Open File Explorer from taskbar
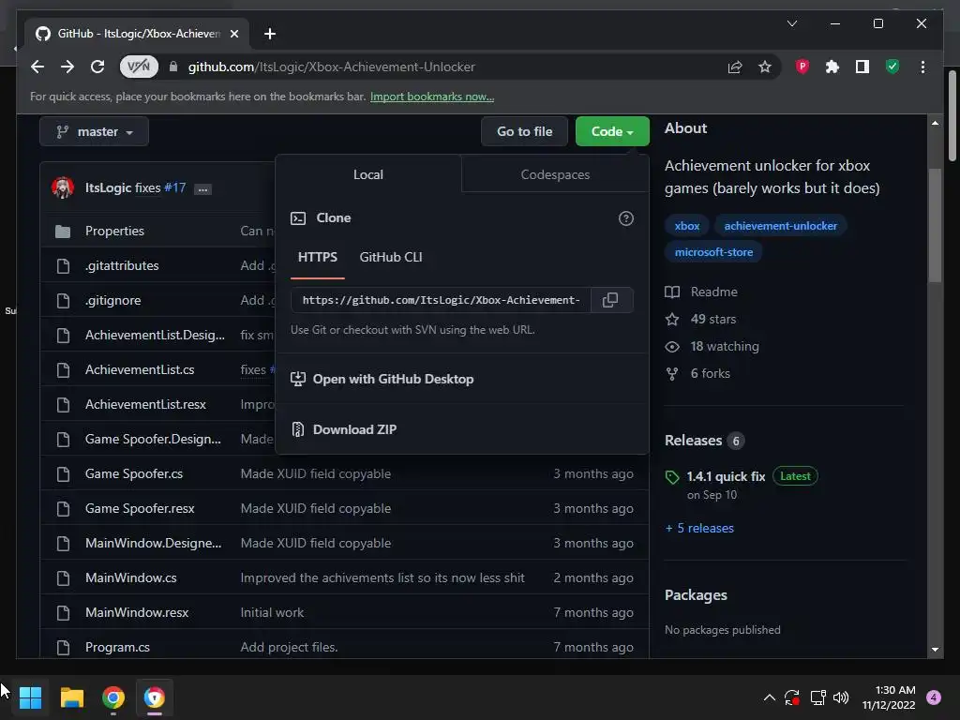The image size is (960, 720). tap(71, 697)
